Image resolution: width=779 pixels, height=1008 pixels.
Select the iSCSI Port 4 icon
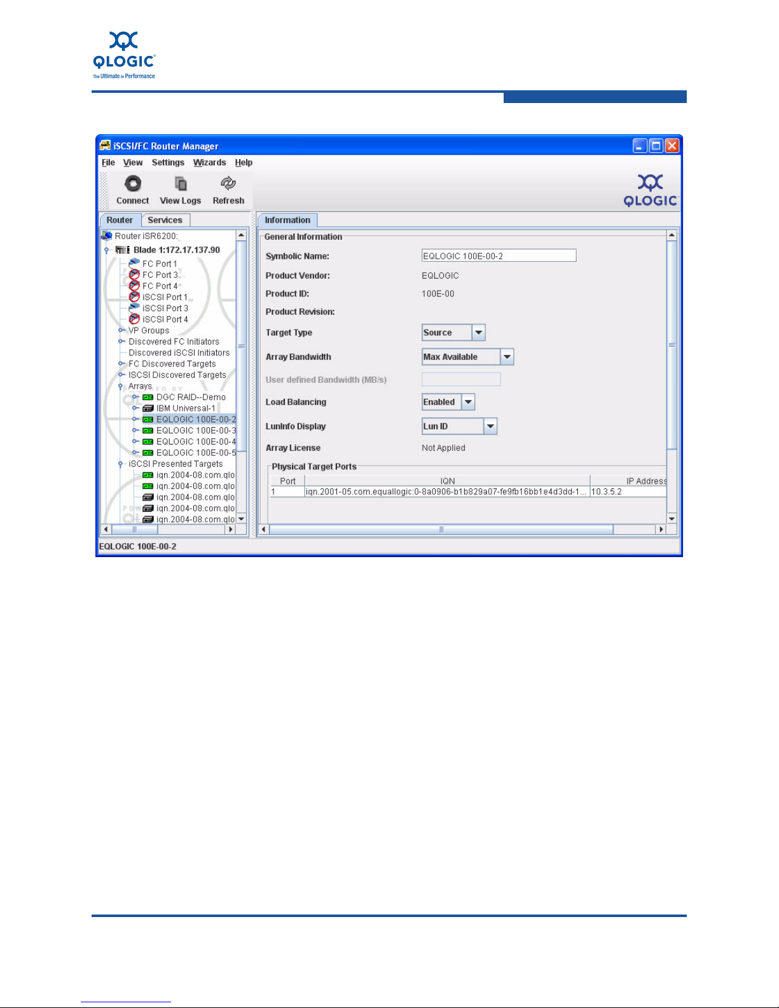[134, 319]
